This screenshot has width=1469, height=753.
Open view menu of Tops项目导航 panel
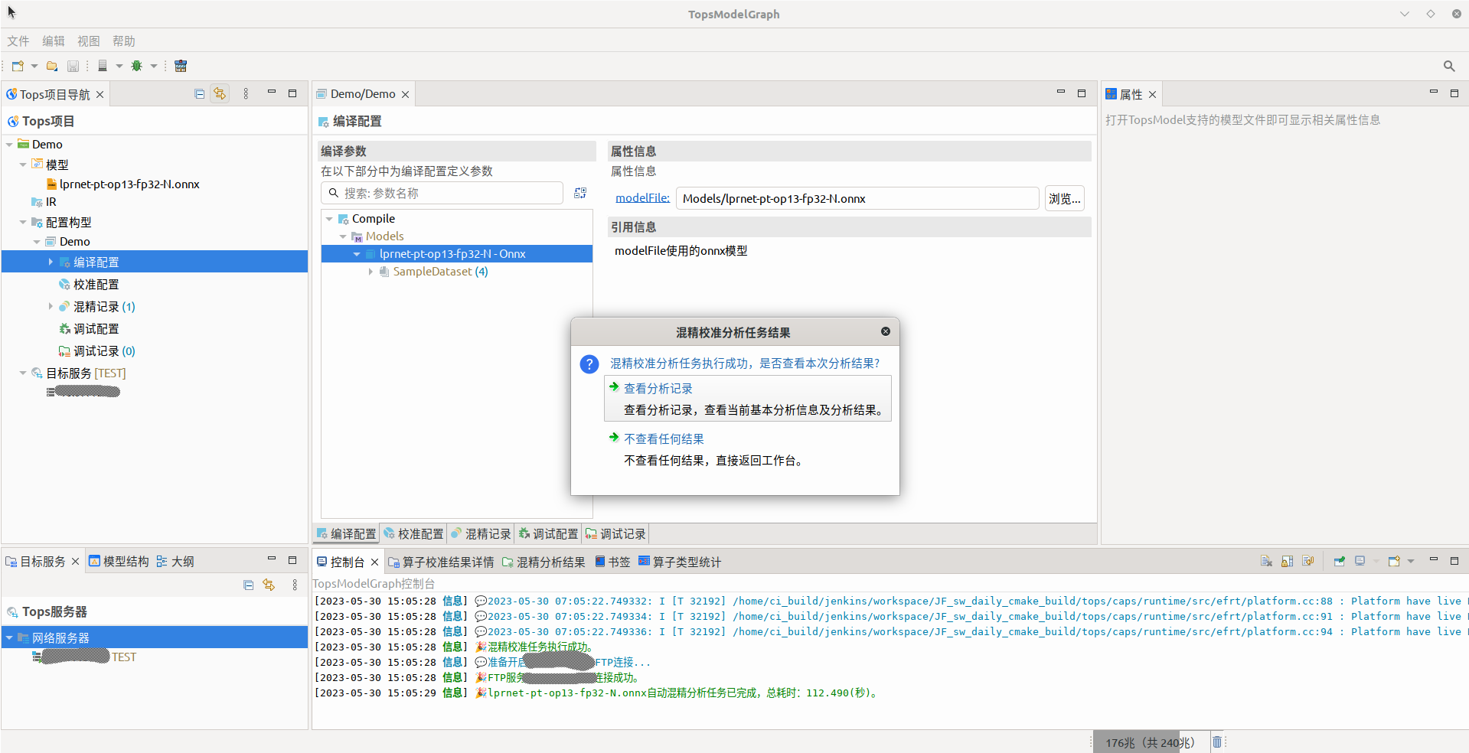tap(246, 93)
